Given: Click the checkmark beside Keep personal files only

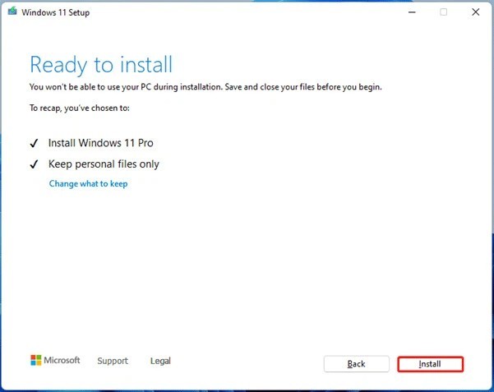Looking at the screenshot, I should [35, 164].
